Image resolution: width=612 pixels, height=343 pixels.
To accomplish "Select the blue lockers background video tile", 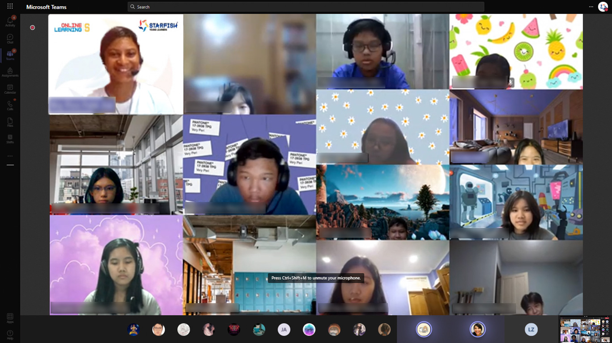I will [x=250, y=265].
